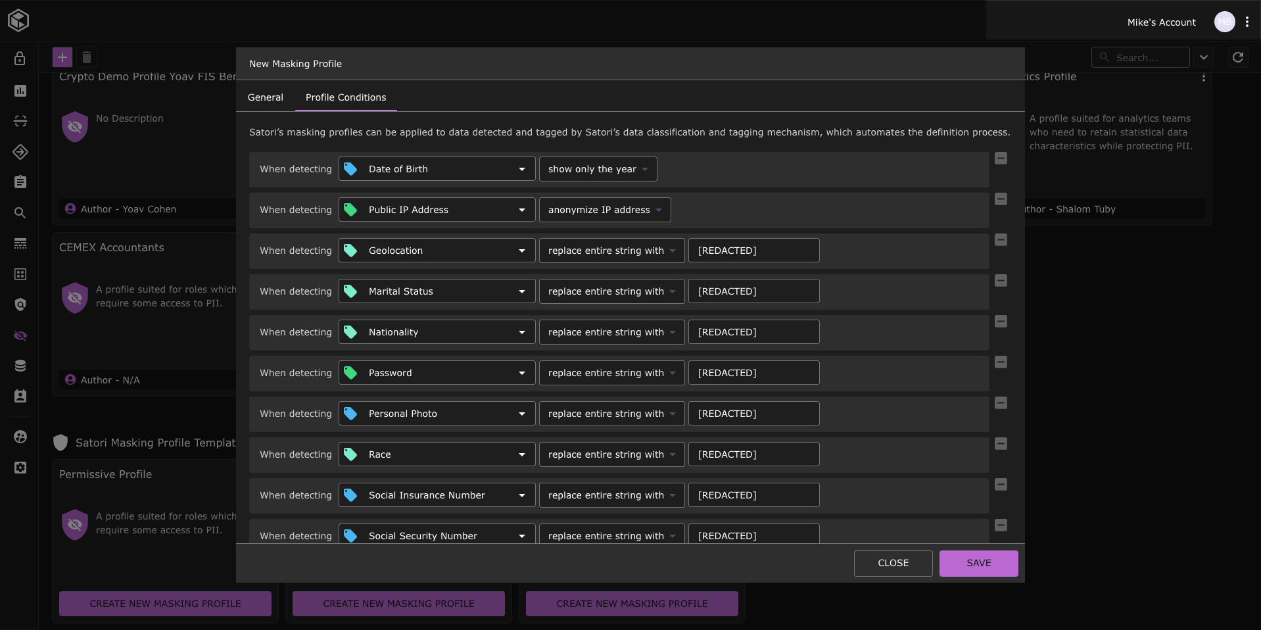The width and height of the screenshot is (1261, 630).
Task: Open the three-dot account menu
Action: point(1247,22)
